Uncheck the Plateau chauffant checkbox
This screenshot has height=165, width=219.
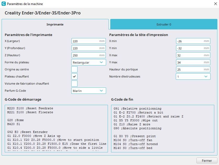click(x=74, y=76)
